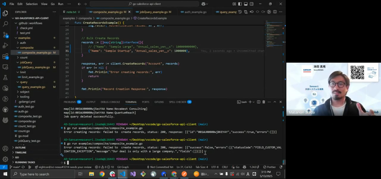Viewport: 381px width, 179px height.
Task: Open the Customize Layout icon
Action: click(x=234, y=4)
